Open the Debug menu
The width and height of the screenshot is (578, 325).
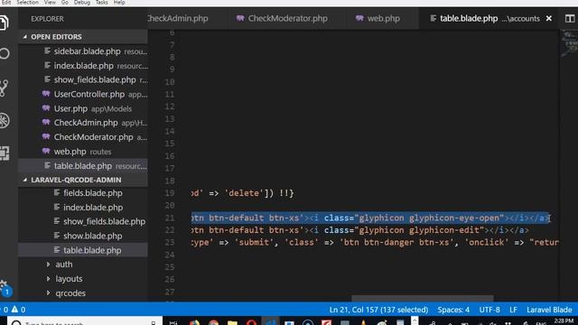tap(82, 3)
